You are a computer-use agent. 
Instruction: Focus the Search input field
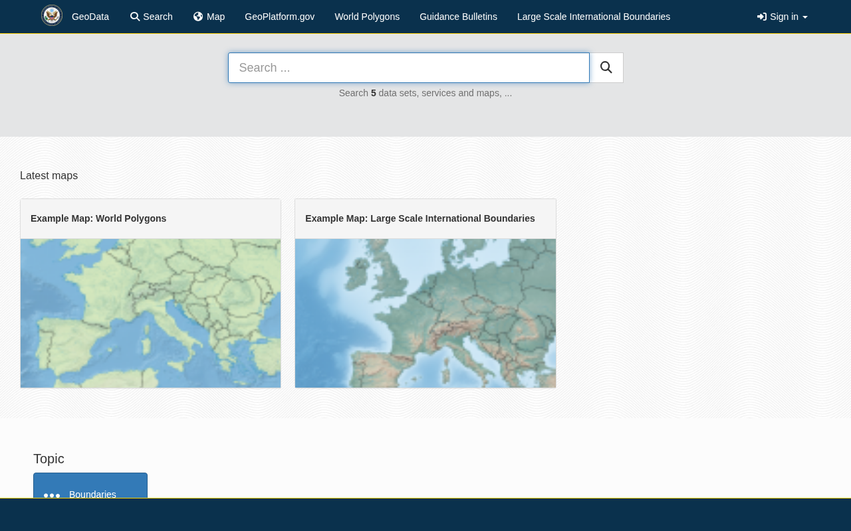(409, 68)
